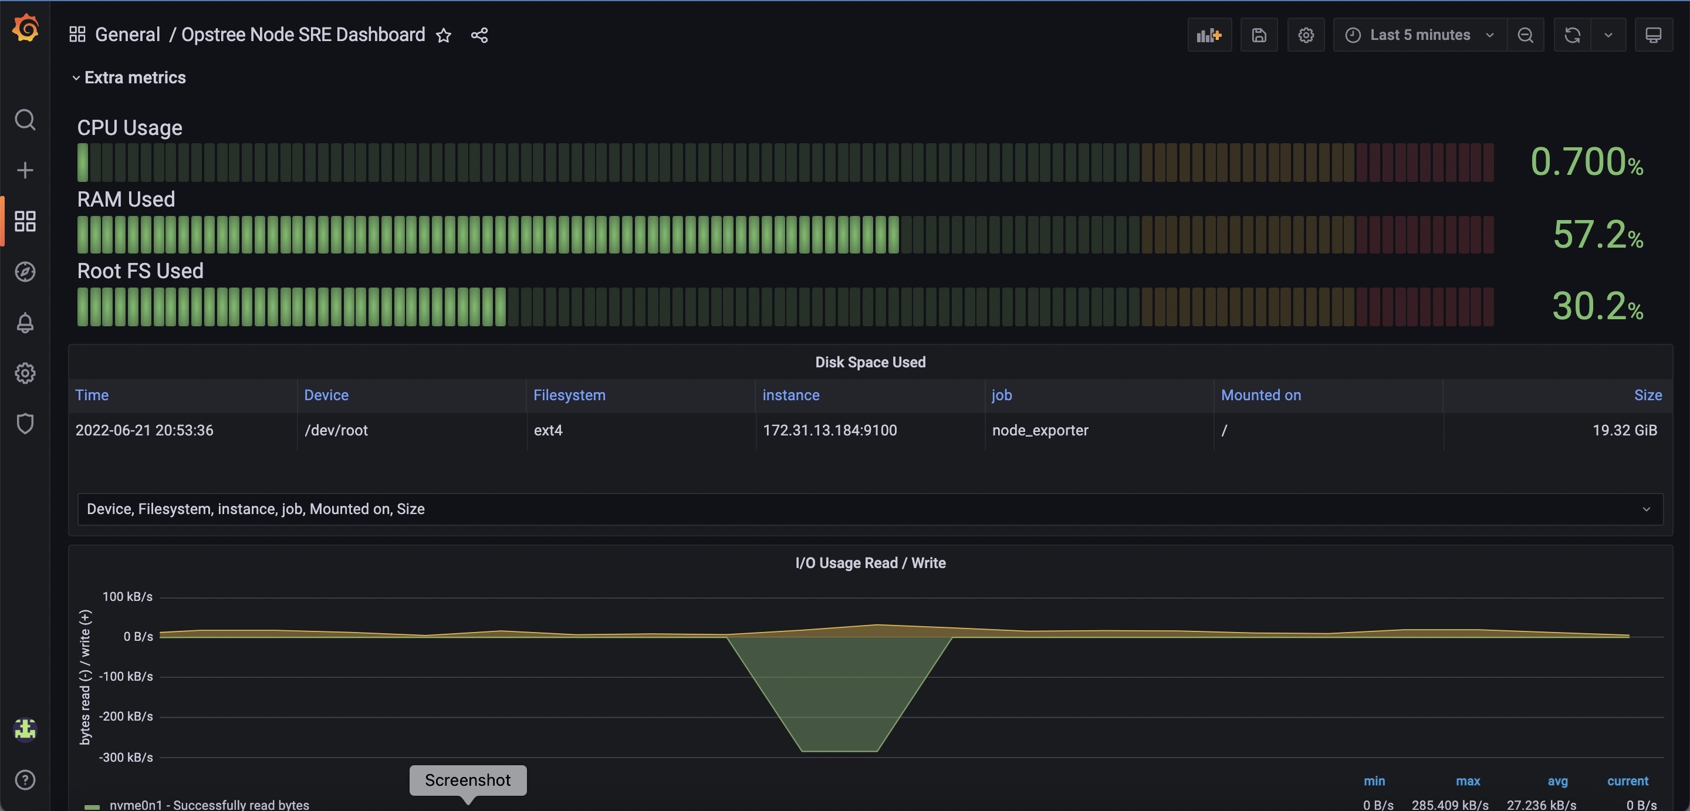Cycle view mode with monitor icon
1690x811 pixels.
pos(1652,35)
